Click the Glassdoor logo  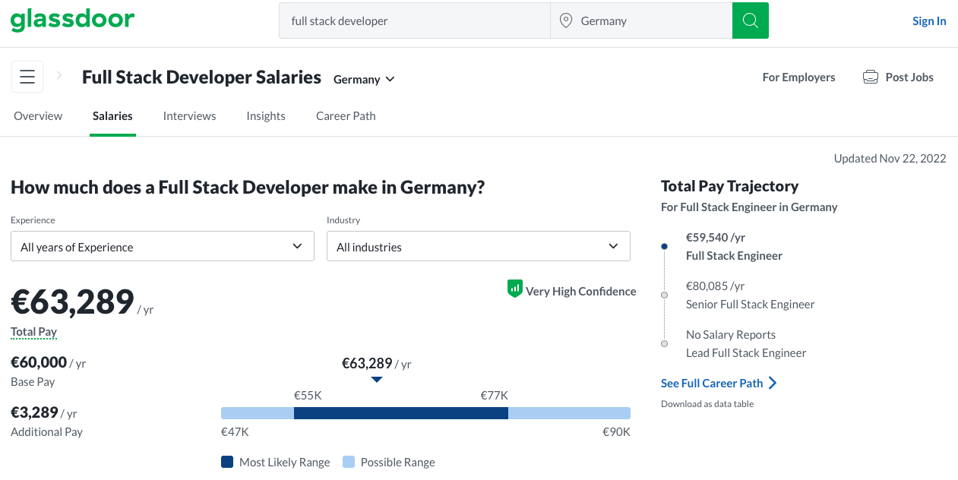(72, 21)
